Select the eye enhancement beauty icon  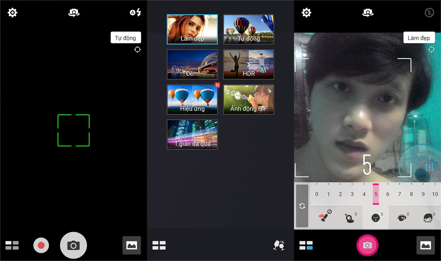tap(402, 218)
